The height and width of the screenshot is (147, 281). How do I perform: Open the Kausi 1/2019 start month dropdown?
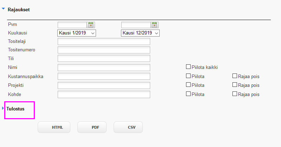tap(77, 33)
